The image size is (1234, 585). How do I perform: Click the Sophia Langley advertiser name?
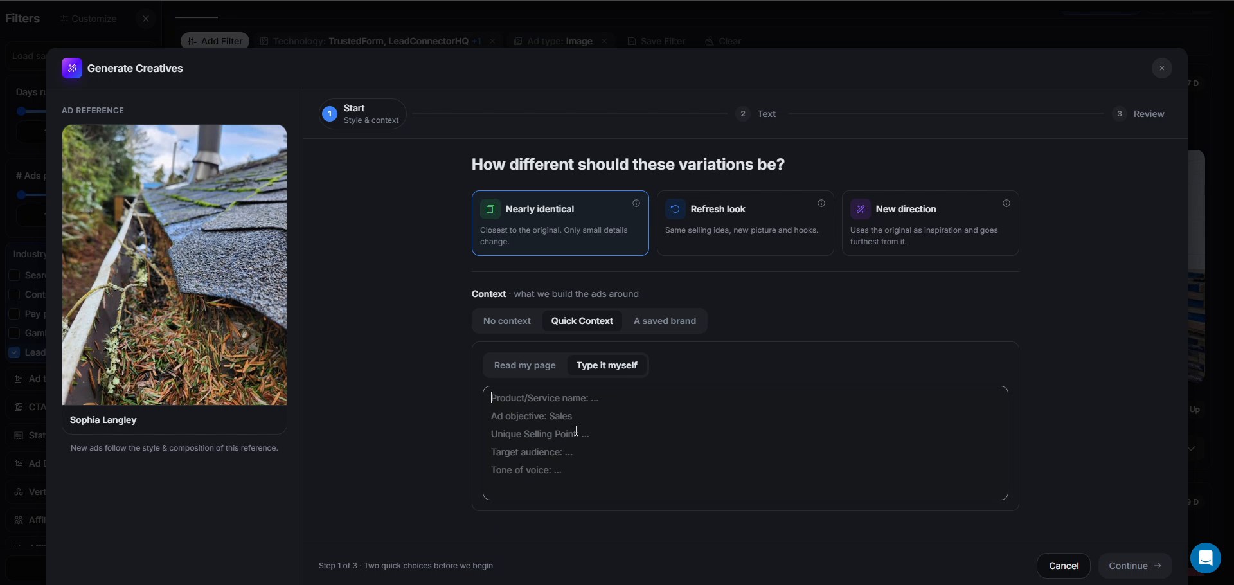(x=103, y=420)
